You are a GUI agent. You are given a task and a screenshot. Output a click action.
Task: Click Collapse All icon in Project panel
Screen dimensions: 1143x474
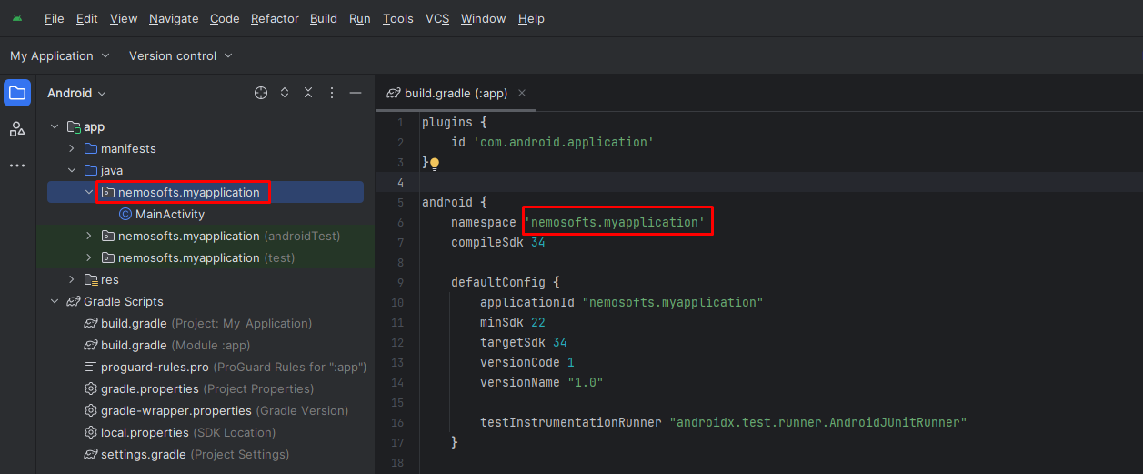click(x=308, y=93)
